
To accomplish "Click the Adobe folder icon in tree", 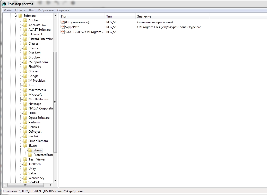I will point(25,20).
